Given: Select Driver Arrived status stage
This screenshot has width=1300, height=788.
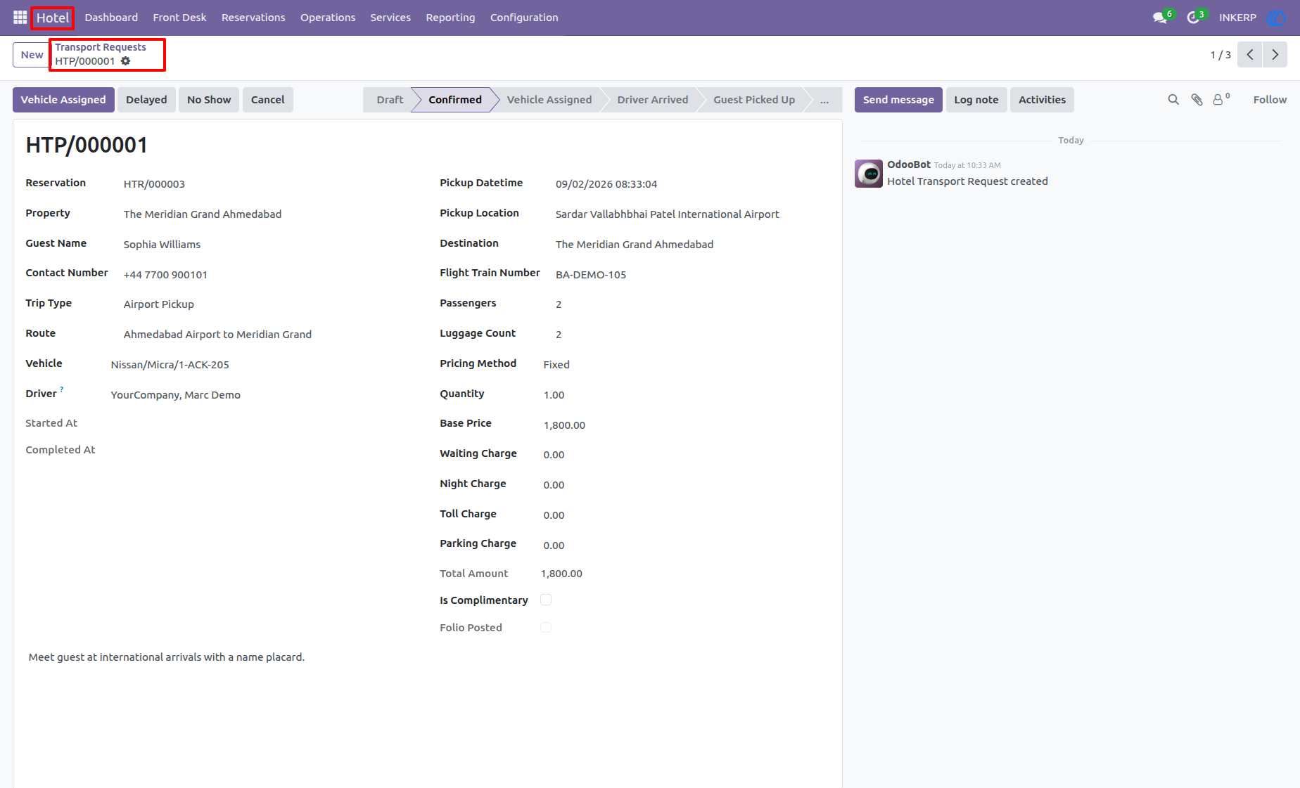Looking at the screenshot, I should [653, 100].
